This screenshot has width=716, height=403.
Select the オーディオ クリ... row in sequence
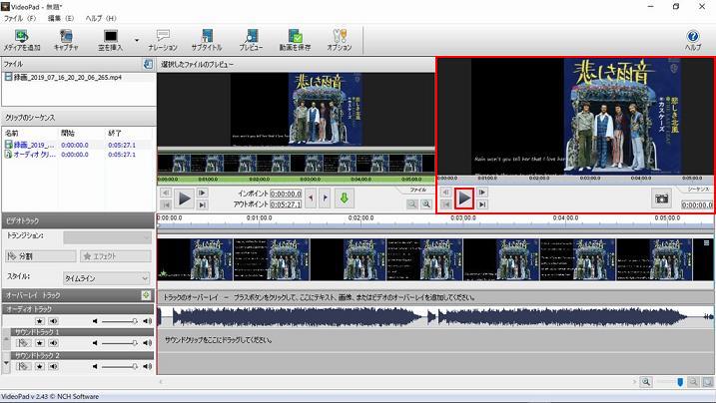point(78,154)
